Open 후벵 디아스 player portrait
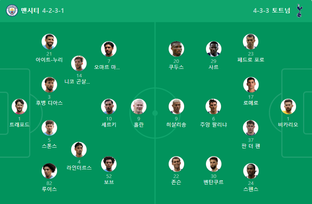Viewport: 312px width, 204px height. [49, 85]
